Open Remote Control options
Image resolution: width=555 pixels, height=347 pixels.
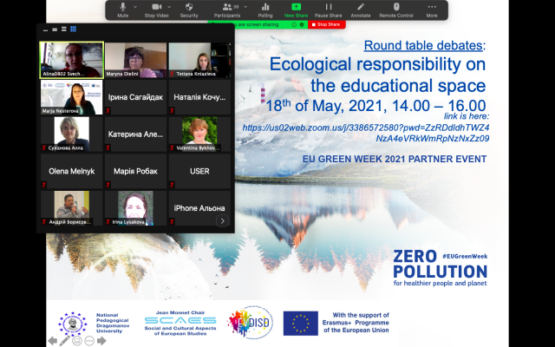[396, 10]
